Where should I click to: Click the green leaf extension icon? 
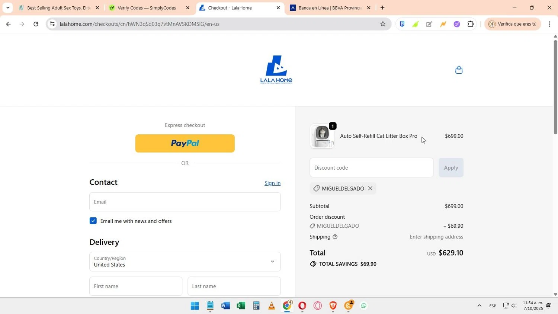pos(416,24)
